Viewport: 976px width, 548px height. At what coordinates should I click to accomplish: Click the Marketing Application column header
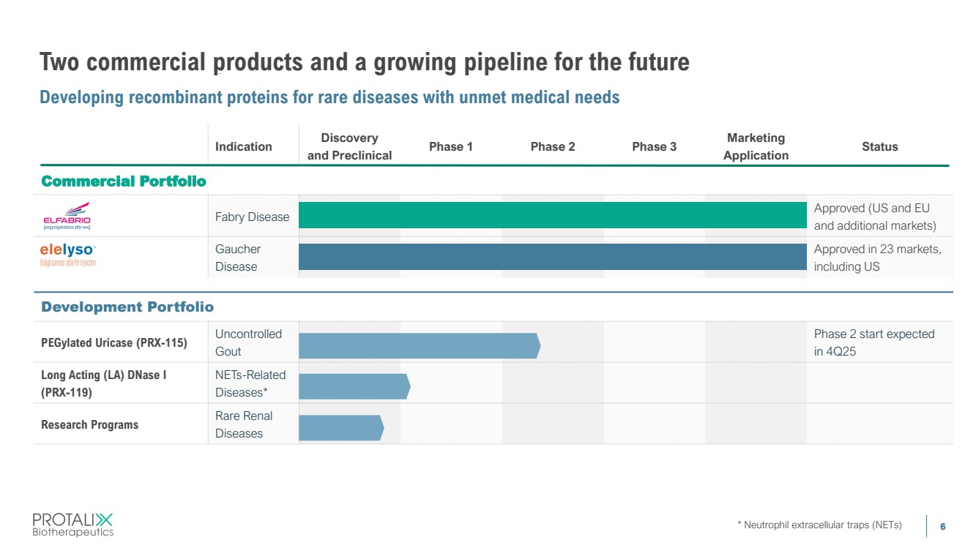(756, 146)
